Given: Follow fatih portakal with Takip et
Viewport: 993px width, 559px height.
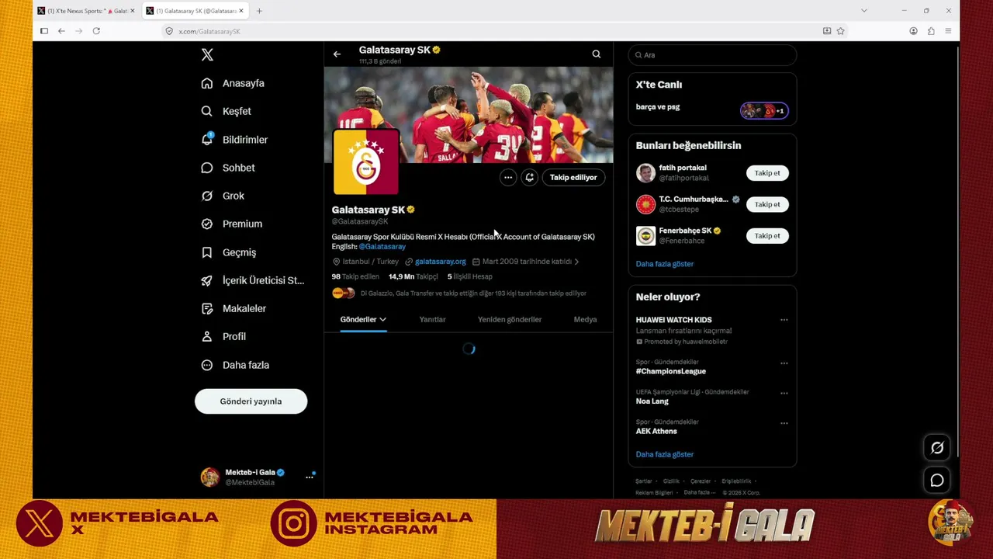Looking at the screenshot, I should click(767, 173).
